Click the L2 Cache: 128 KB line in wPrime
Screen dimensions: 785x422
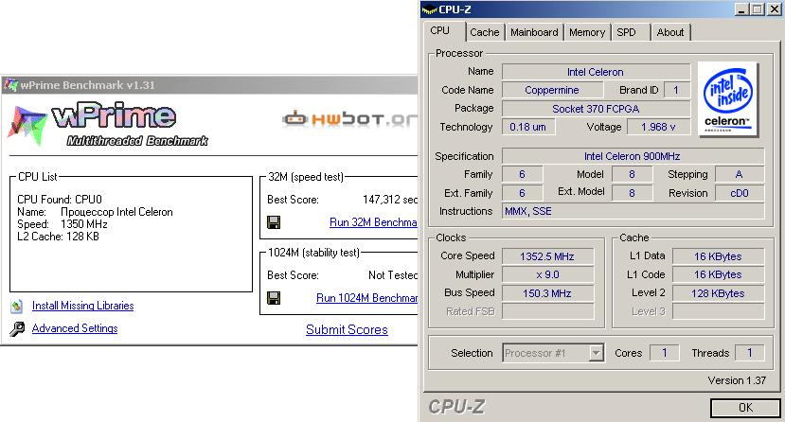click(58, 237)
